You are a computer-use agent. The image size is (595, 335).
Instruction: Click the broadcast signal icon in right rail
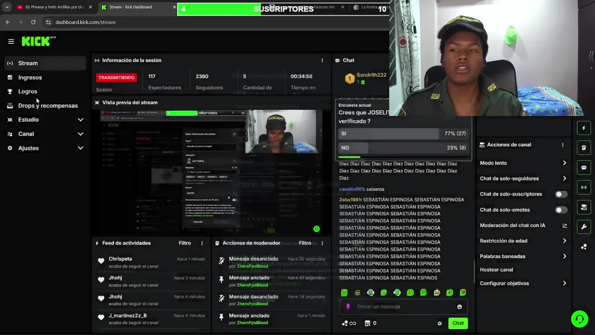584,188
